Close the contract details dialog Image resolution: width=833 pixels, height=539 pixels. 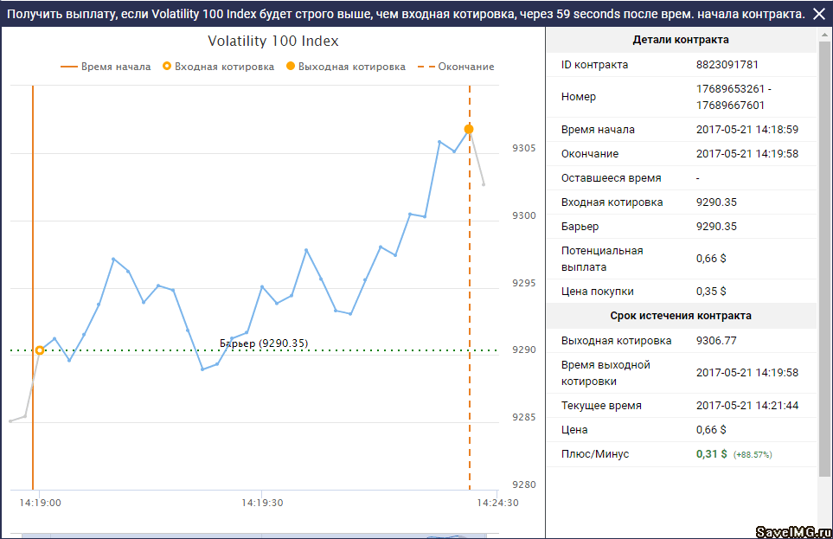[x=819, y=14]
